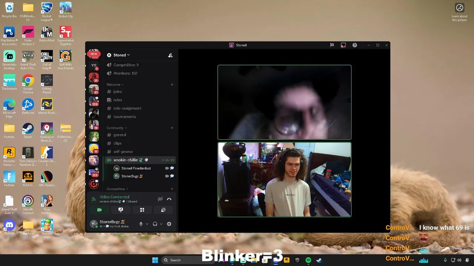Image resolution: width=474 pixels, height=266 pixels.
Task: Click the Discord help question-mark icon
Action: click(355, 45)
